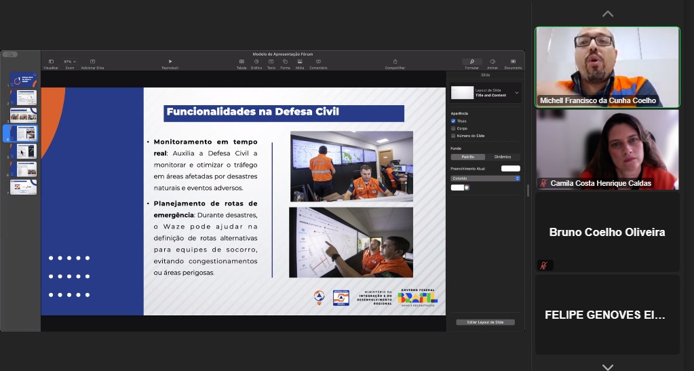Switch to the Formatar inspector
Image resolution: width=694 pixels, height=371 pixels.
pyautogui.click(x=471, y=64)
